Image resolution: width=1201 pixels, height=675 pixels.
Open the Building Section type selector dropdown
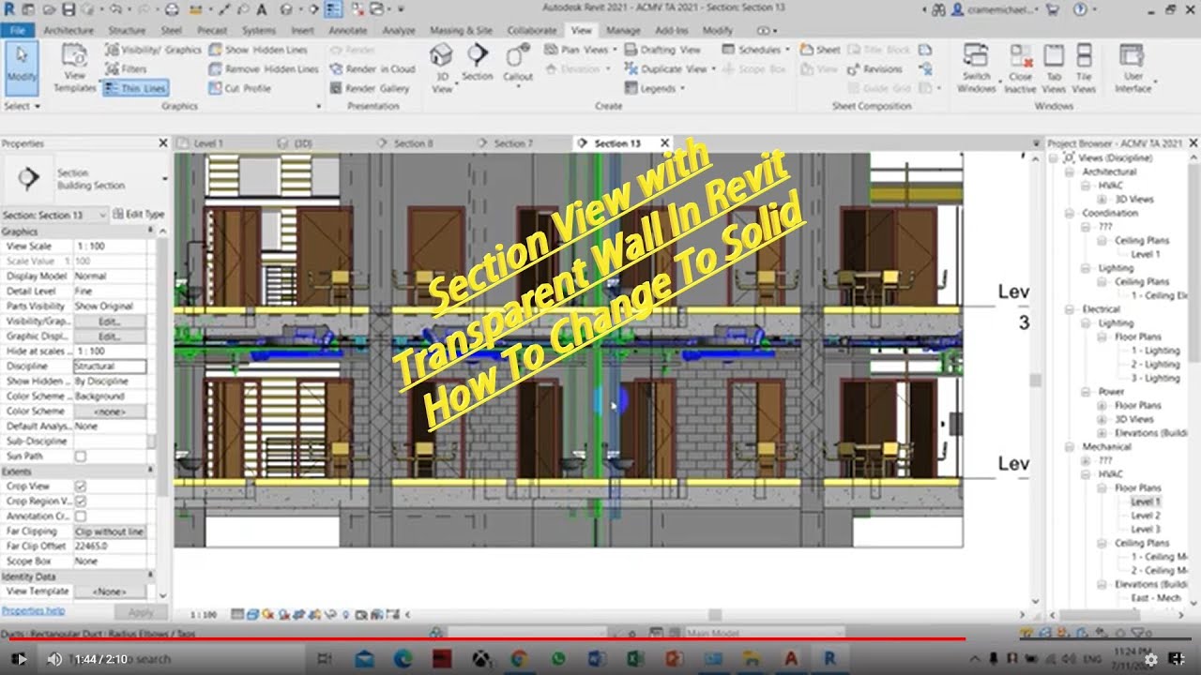(x=165, y=178)
